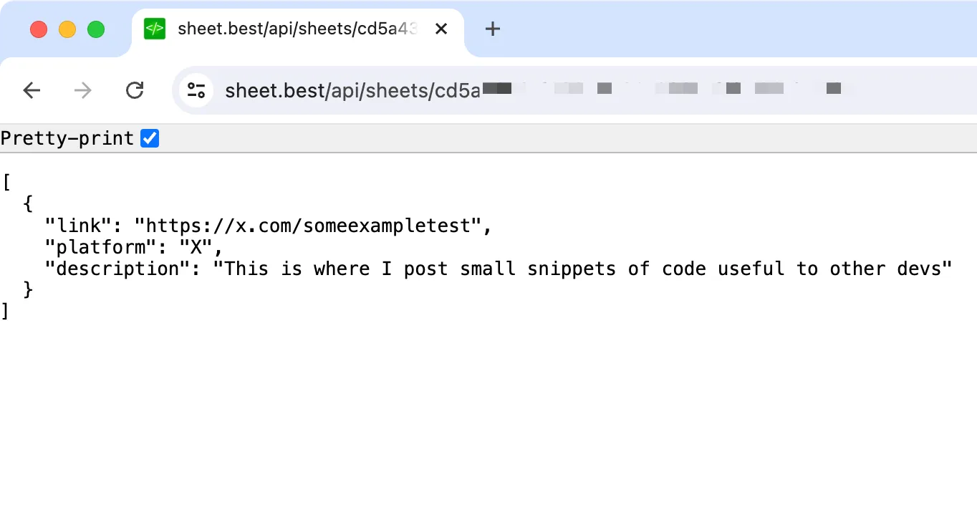977x510 pixels.
Task: Click the description value about code snippets
Action: (587, 269)
